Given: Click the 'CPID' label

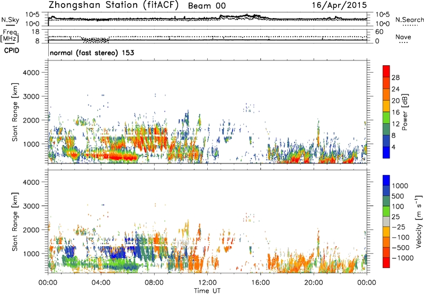Looking at the screenshot, I should pos(12,50).
